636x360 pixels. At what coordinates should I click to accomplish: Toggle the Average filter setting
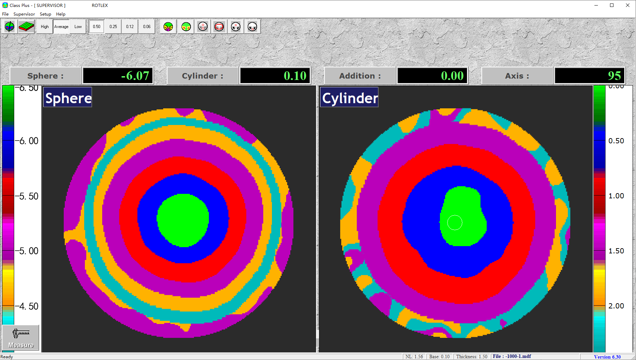61,27
